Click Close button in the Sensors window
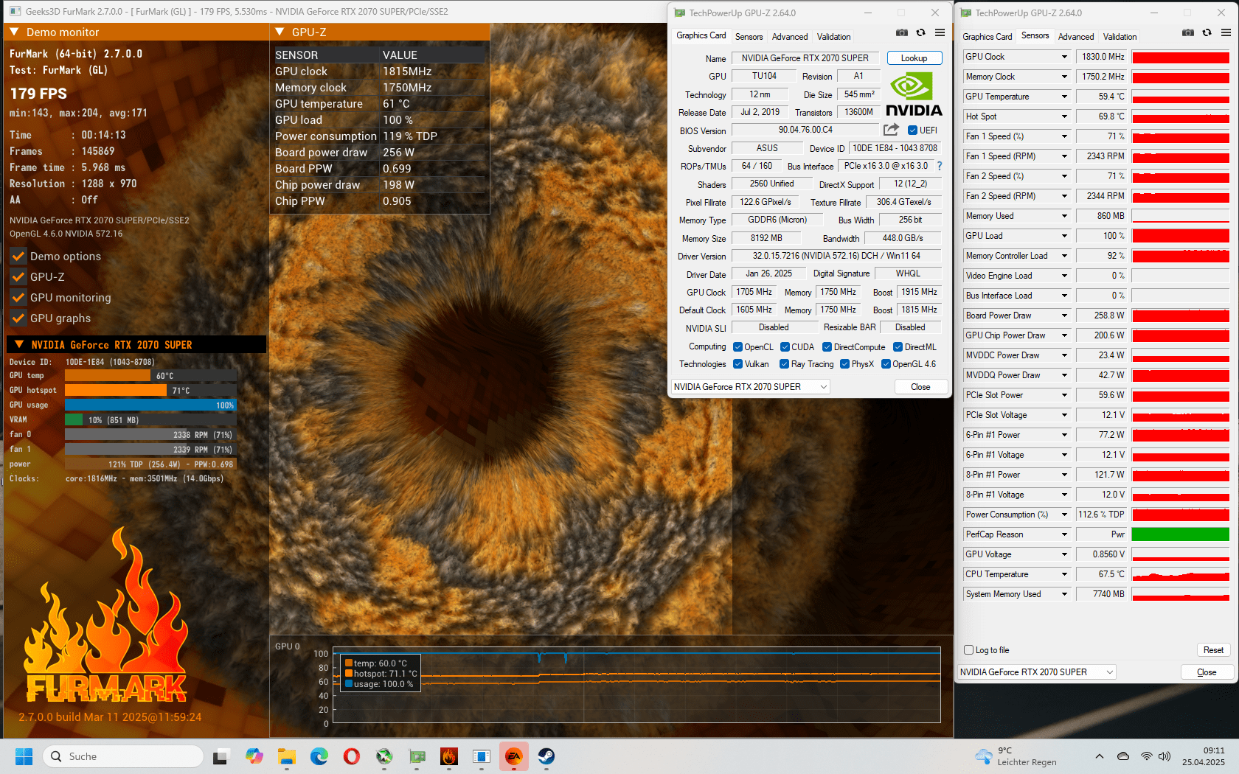This screenshot has width=1239, height=774. pyautogui.click(x=1207, y=672)
